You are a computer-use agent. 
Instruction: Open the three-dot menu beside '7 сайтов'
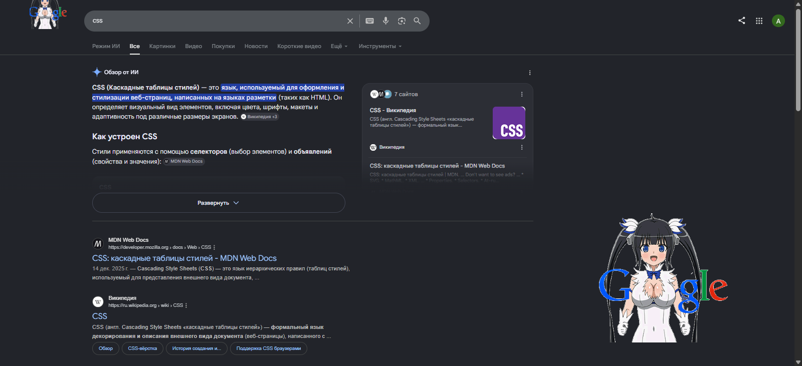(x=522, y=94)
